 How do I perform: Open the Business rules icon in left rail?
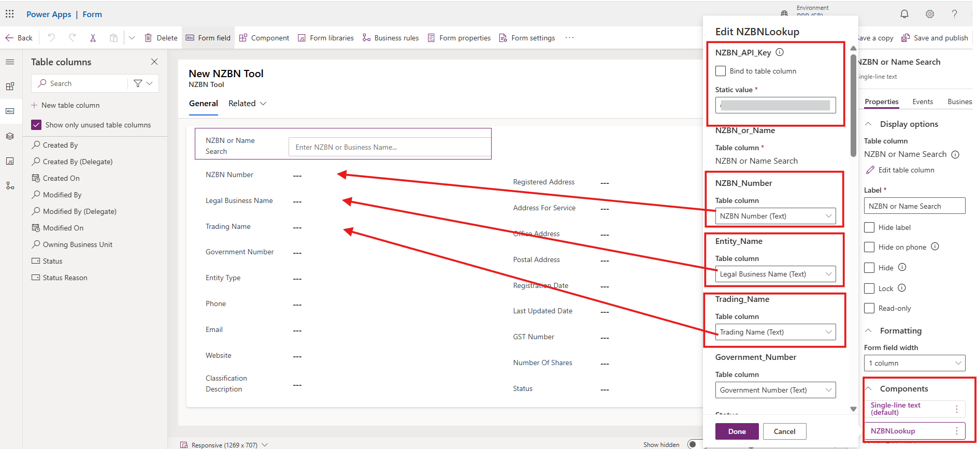(10, 185)
